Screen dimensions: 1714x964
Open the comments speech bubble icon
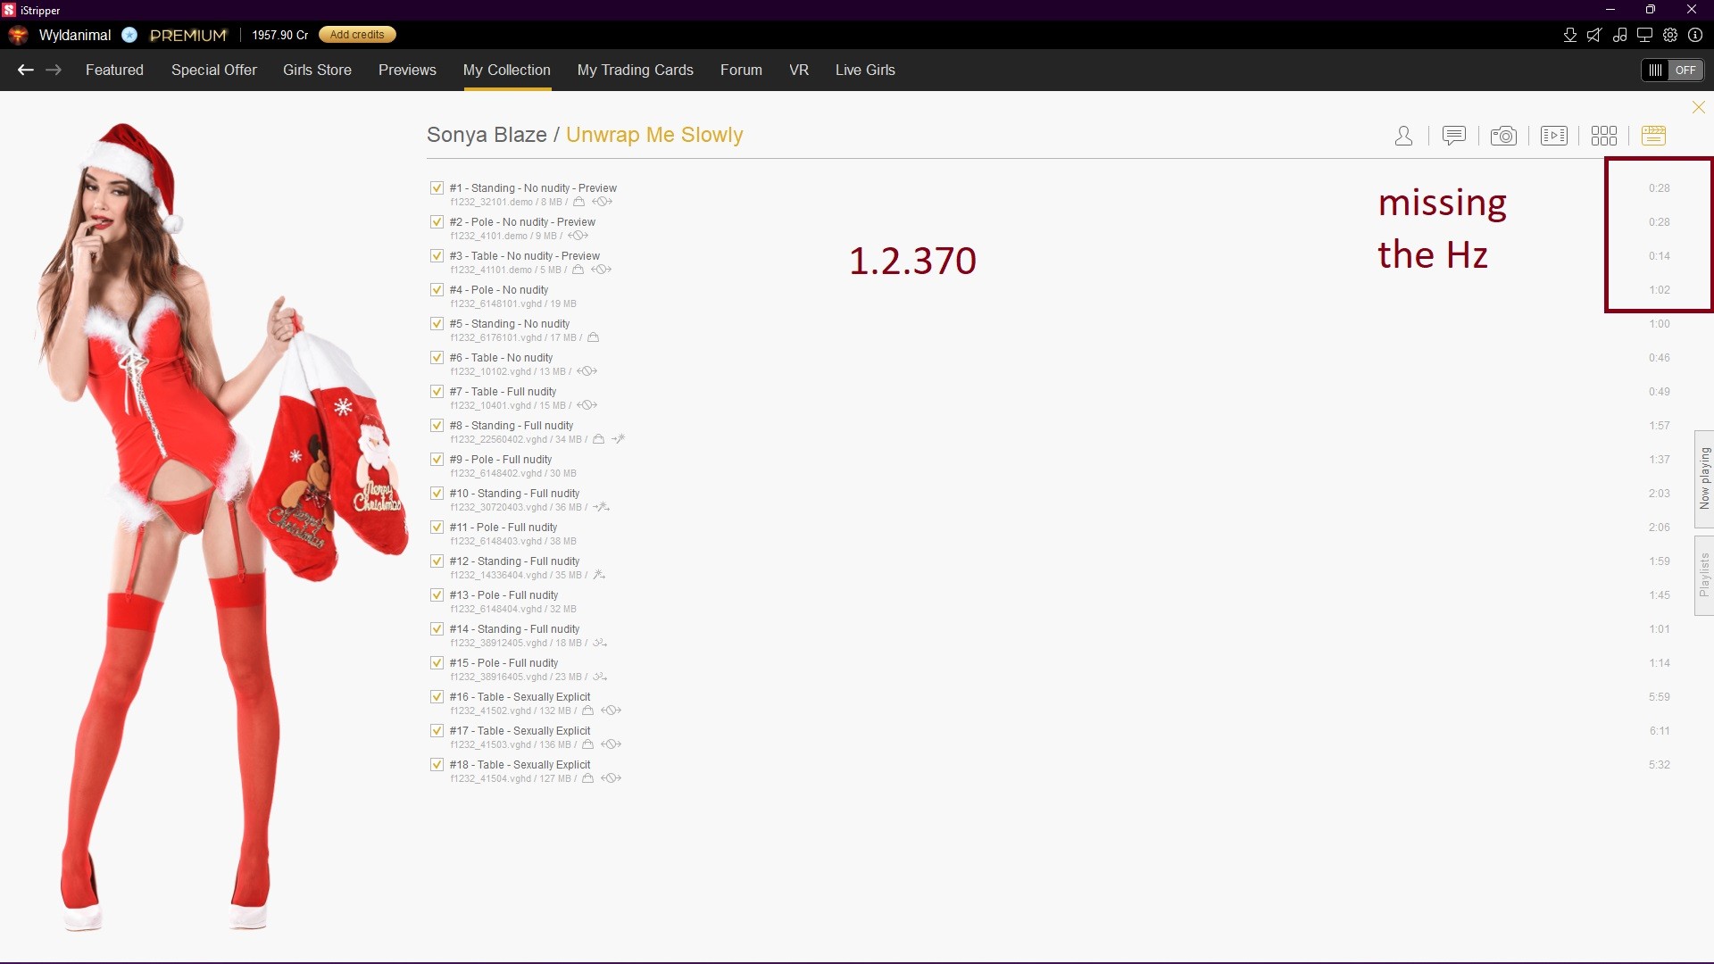1453,136
